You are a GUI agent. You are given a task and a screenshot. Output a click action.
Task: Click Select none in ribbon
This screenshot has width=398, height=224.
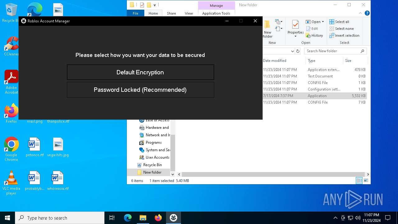341,29
